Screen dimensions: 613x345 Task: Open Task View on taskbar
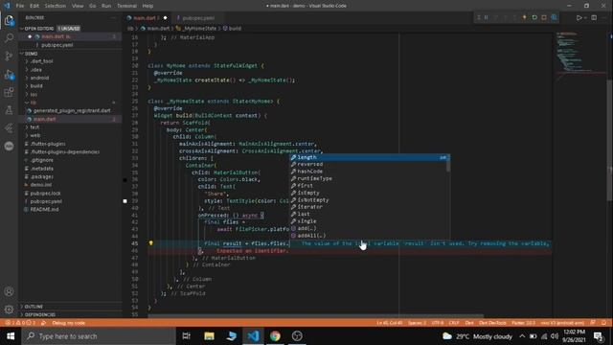pyautogui.click(x=187, y=336)
